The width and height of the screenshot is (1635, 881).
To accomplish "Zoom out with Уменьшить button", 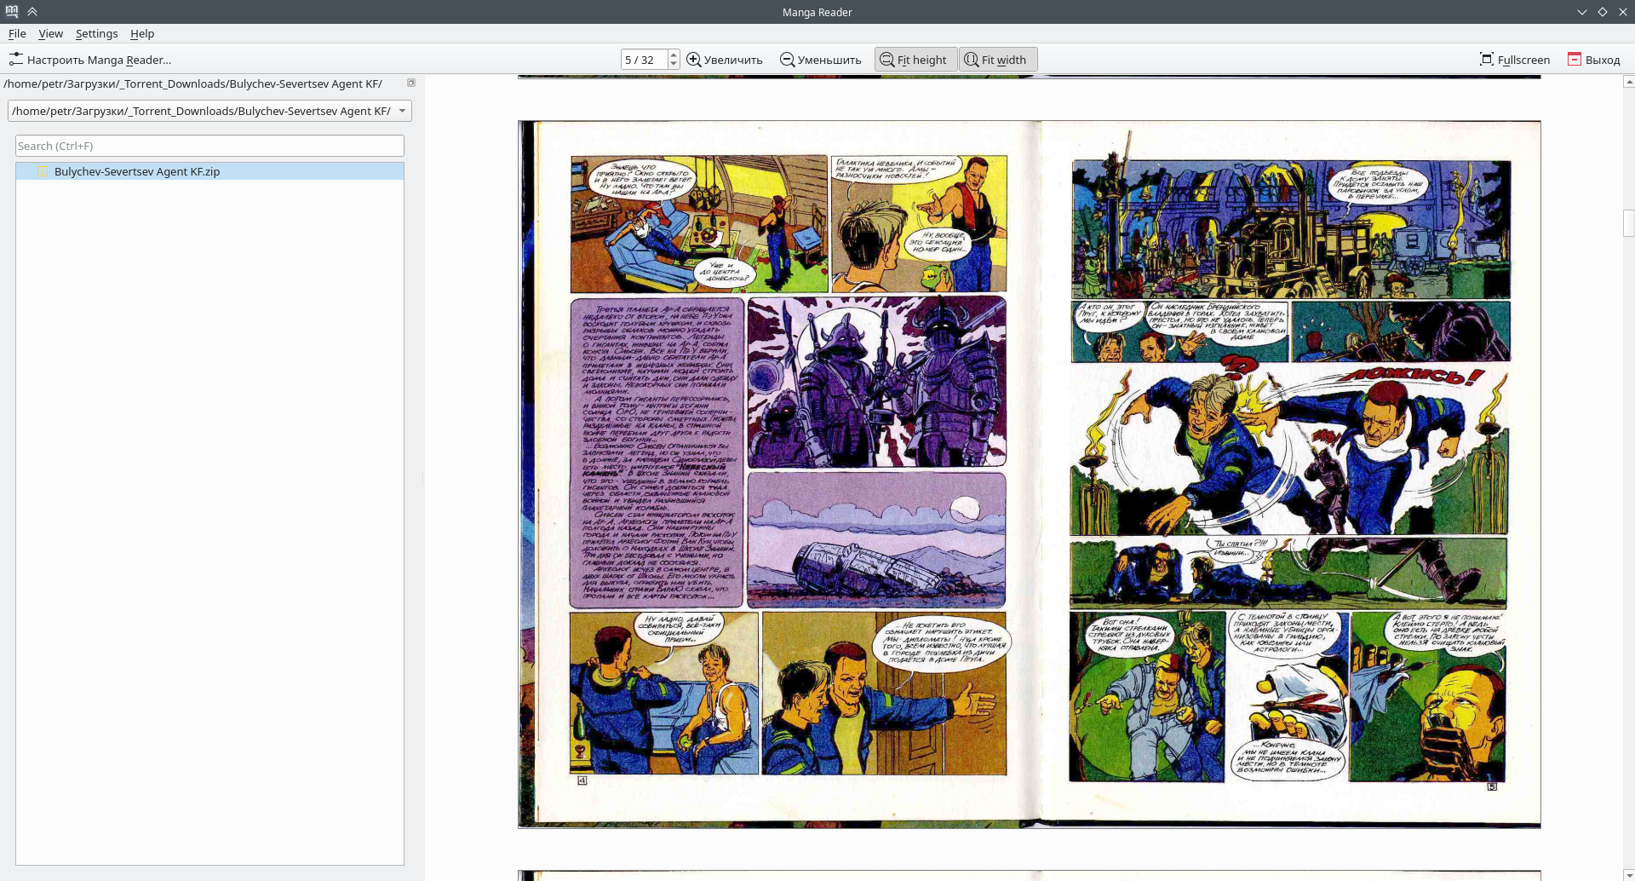I will [x=821, y=60].
